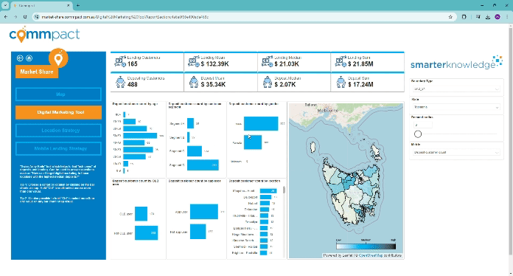Bookmark this page with the star icon
Screen dimensions: 513x276
450,17
